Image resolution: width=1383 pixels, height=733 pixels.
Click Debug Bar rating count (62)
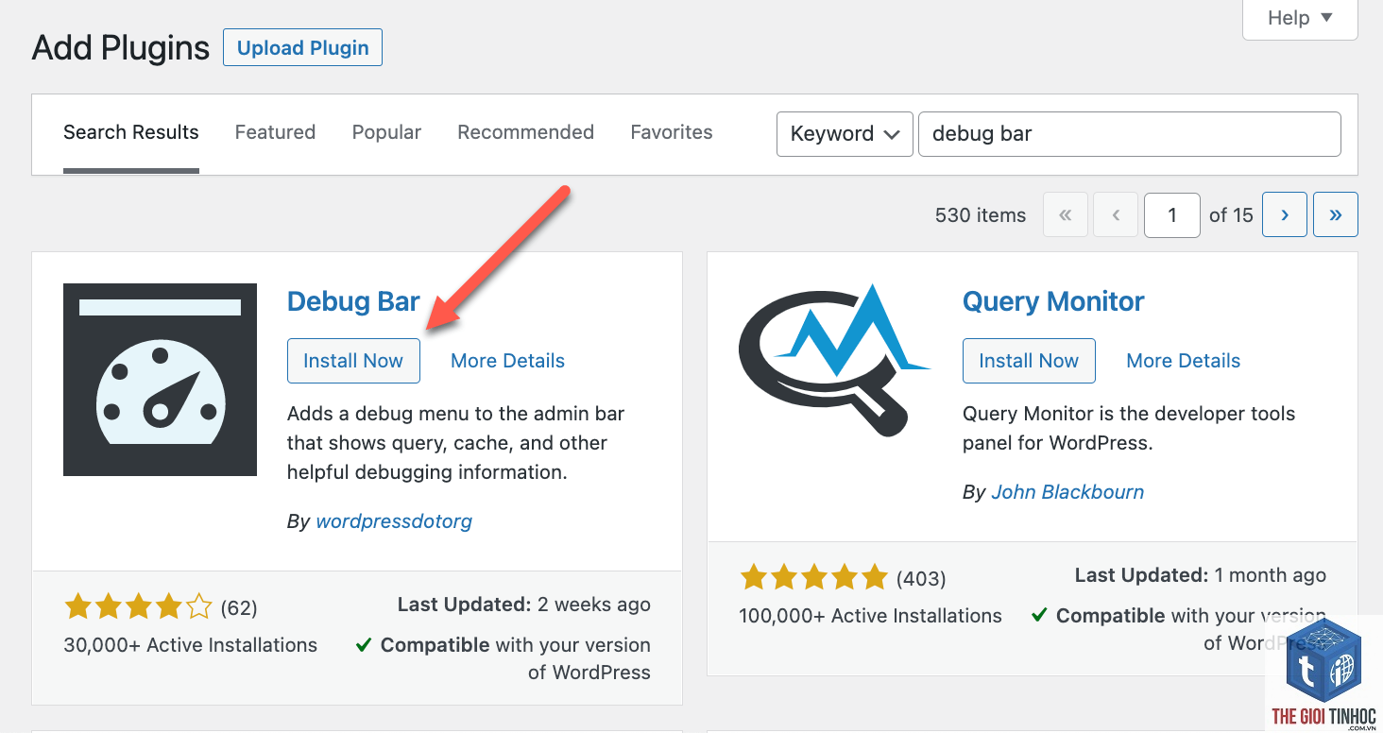(239, 607)
